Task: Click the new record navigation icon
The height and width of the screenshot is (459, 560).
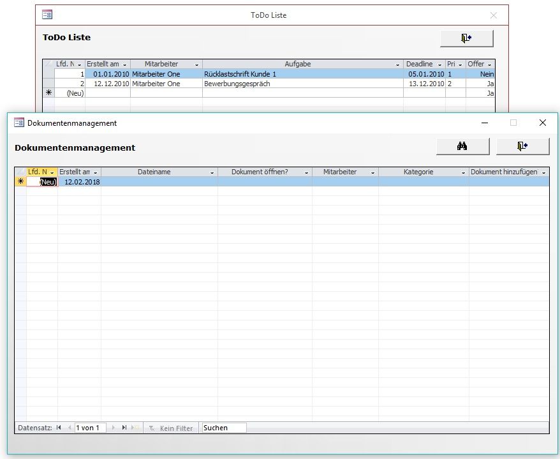Action: (x=135, y=428)
